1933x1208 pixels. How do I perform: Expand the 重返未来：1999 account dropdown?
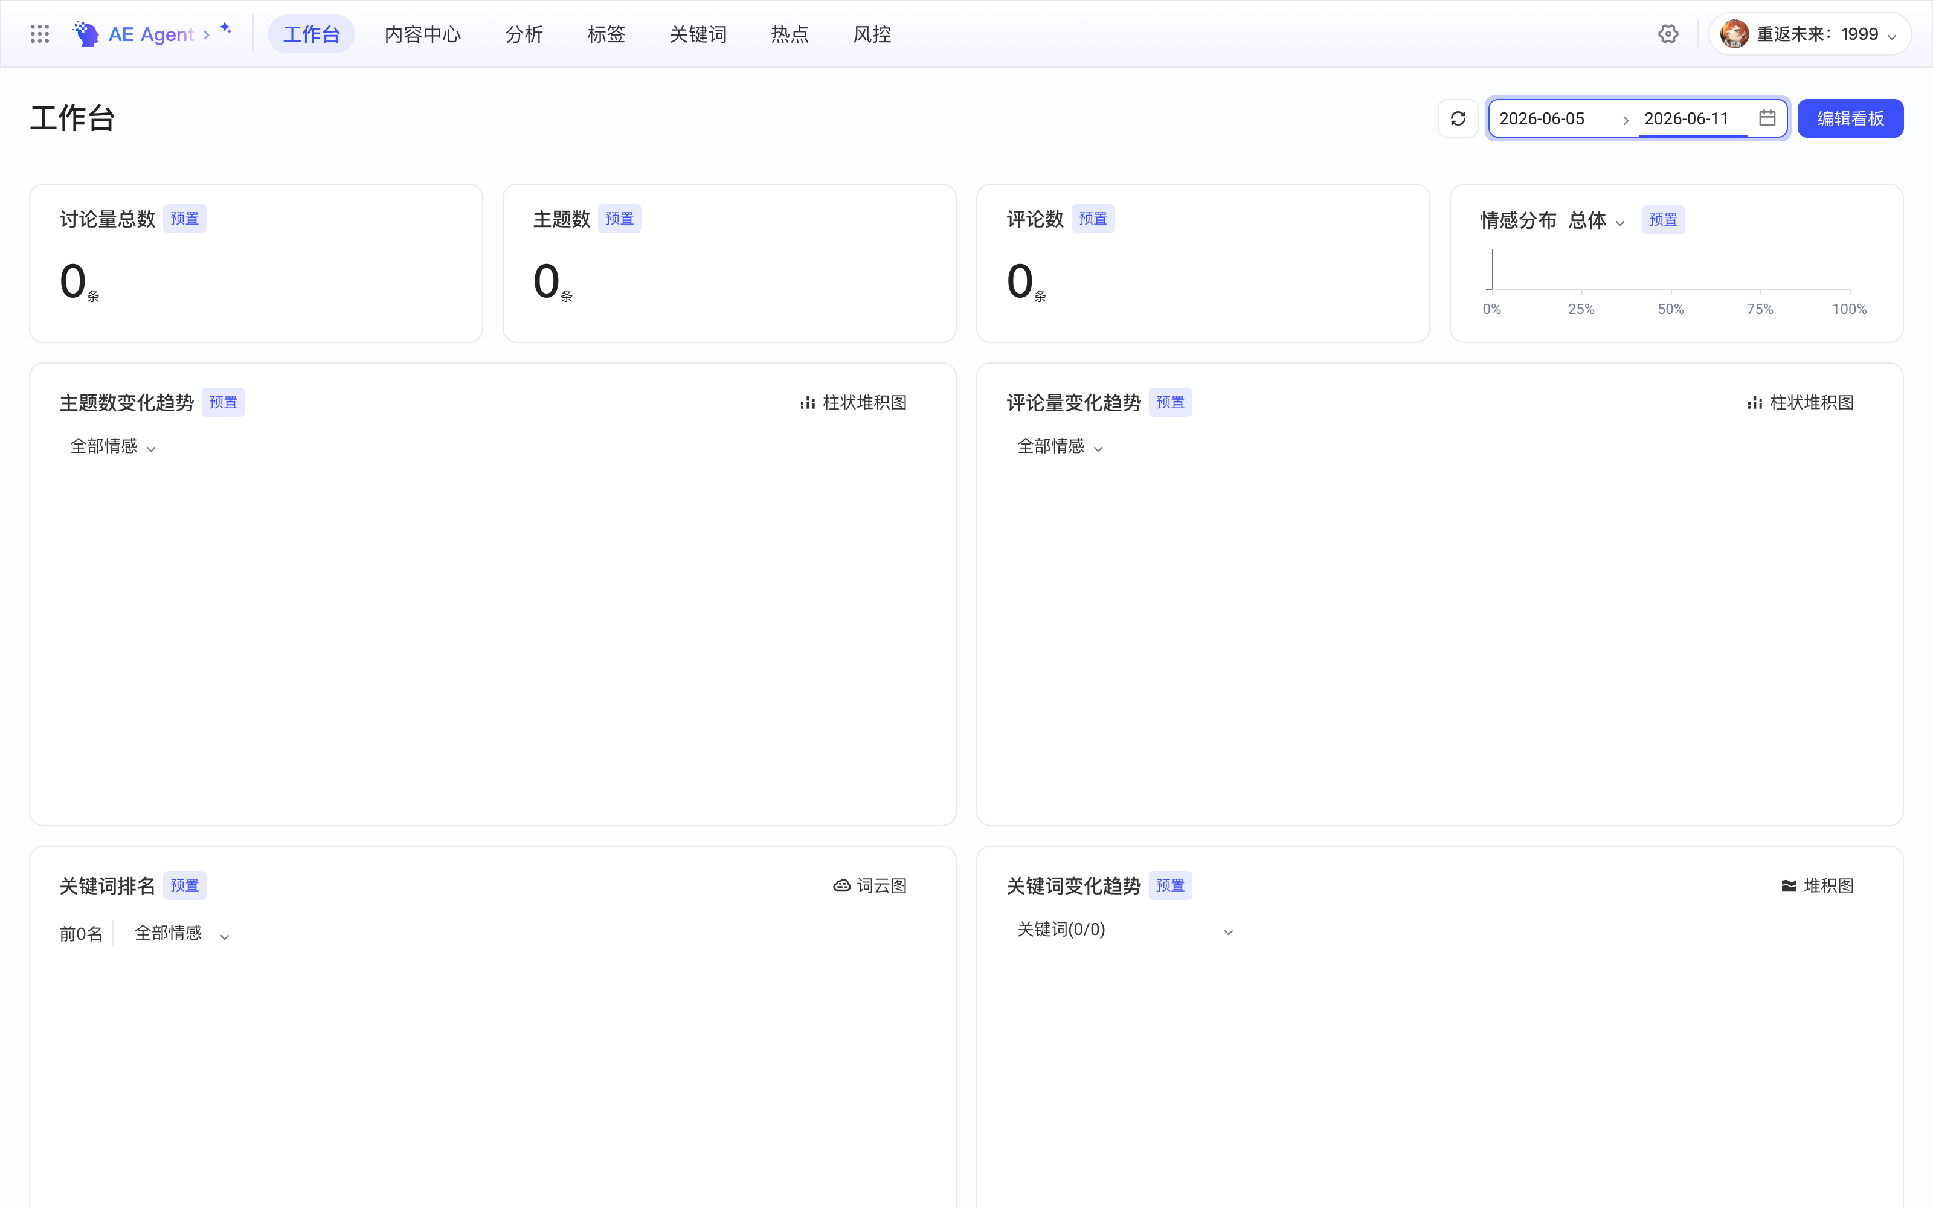click(1810, 34)
